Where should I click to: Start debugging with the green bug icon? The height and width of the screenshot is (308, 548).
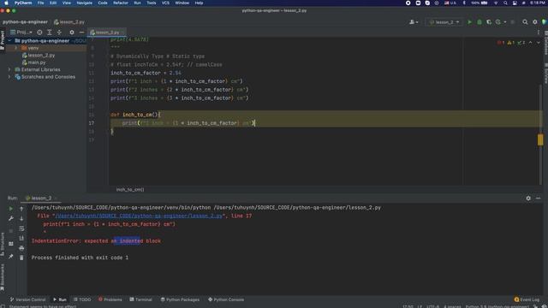point(479,22)
